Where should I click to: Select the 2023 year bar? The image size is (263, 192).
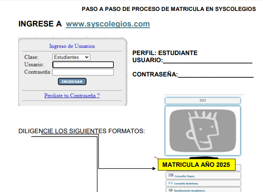[x=202, y=101]
